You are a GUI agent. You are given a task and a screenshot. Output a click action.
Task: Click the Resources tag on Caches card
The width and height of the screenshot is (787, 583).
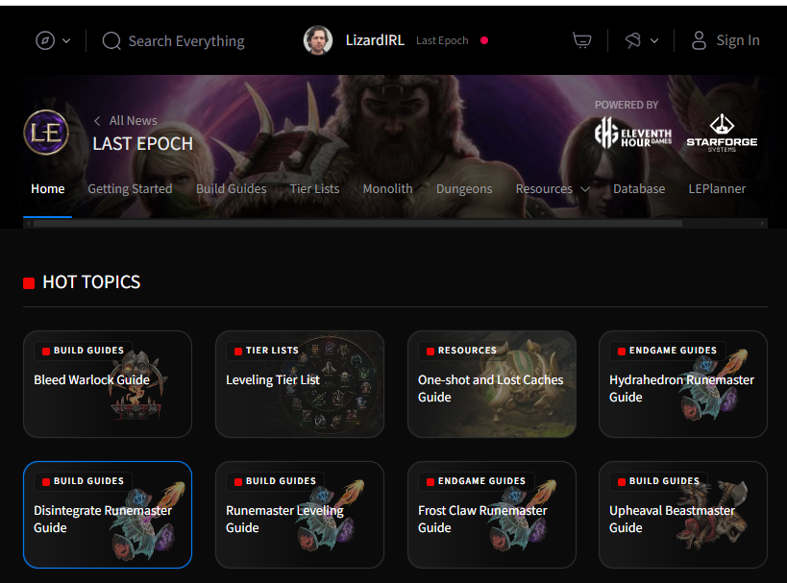(462, 351)
